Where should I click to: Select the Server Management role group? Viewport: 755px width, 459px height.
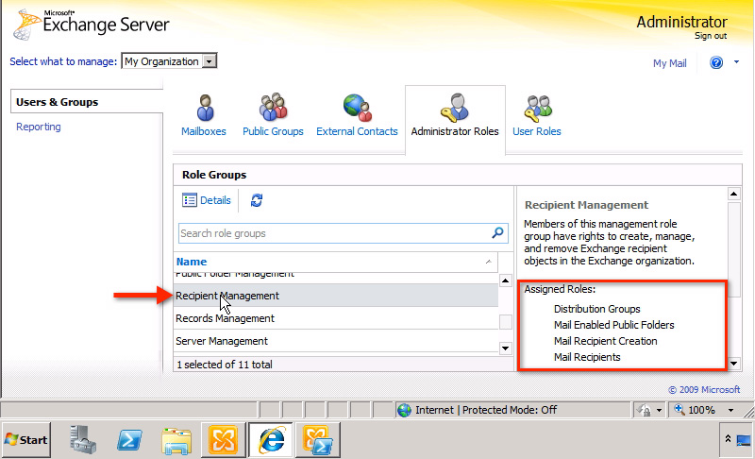click(x=336, y=341)
